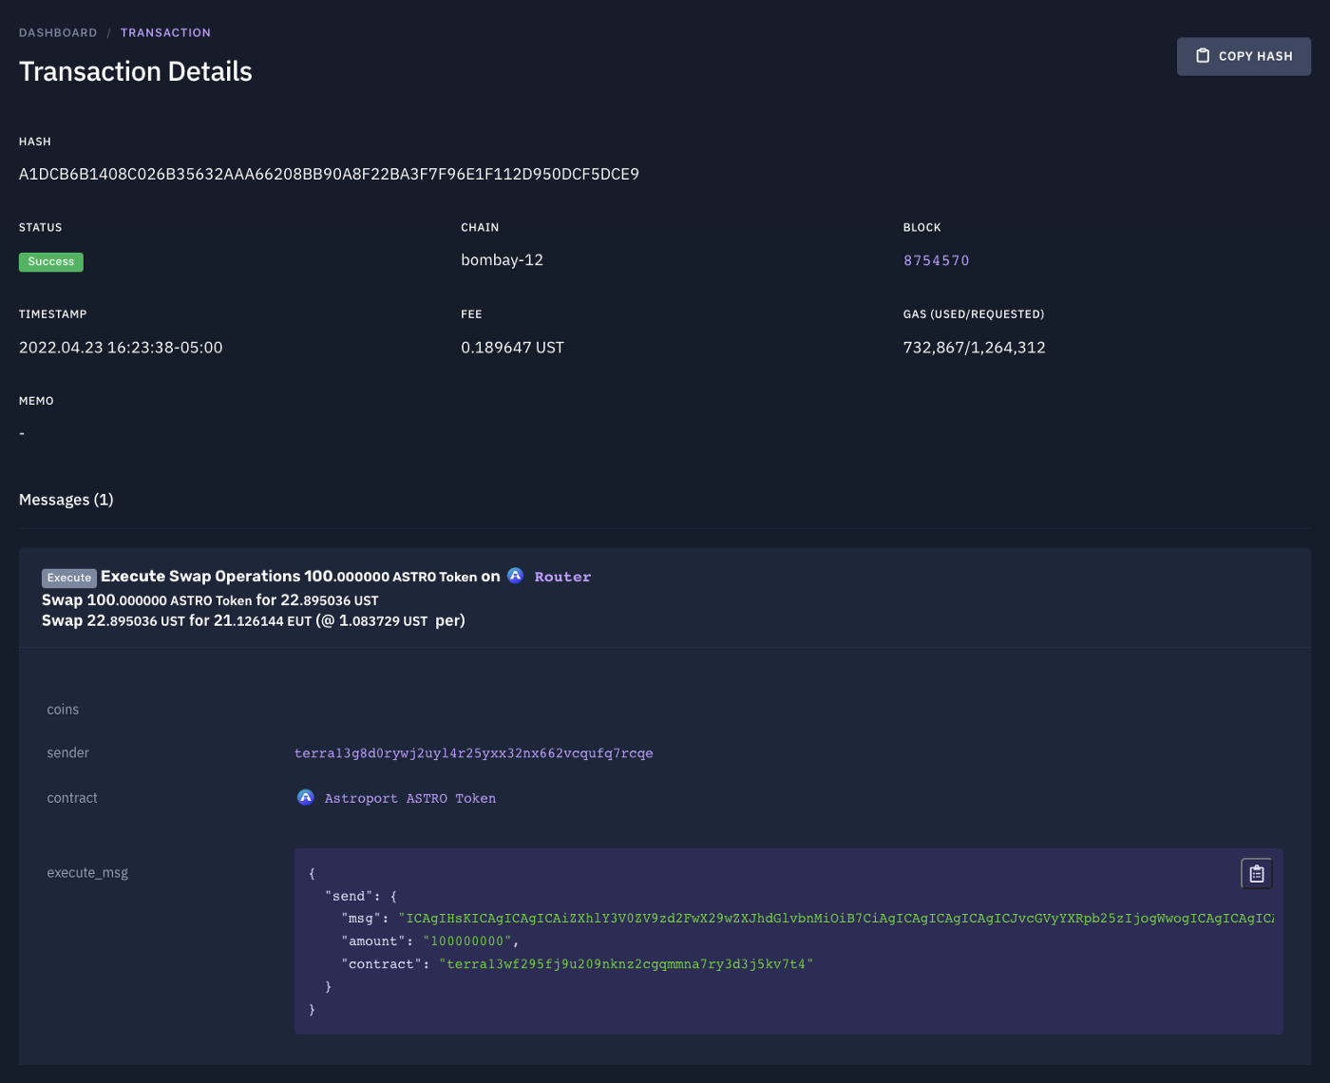The width and height of the screenshot is (1330, 1083).
Task: Click the fee value 0.189647 UST
Action: 512,348
